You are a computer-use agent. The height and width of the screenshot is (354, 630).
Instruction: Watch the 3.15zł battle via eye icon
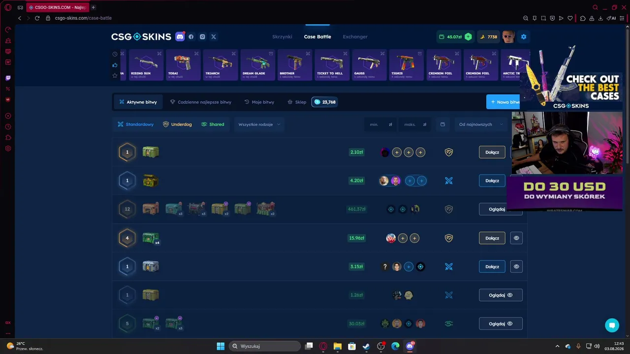click(516, 266)
